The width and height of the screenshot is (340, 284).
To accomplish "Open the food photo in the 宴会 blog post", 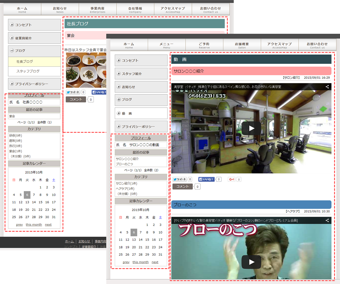I will [86, 70].
